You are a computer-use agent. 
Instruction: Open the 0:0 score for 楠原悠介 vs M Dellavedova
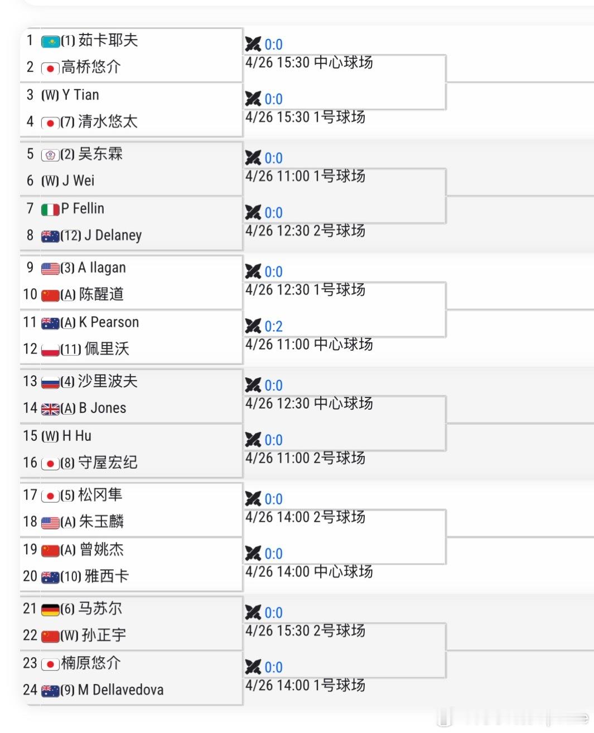[x=273, y=667]
